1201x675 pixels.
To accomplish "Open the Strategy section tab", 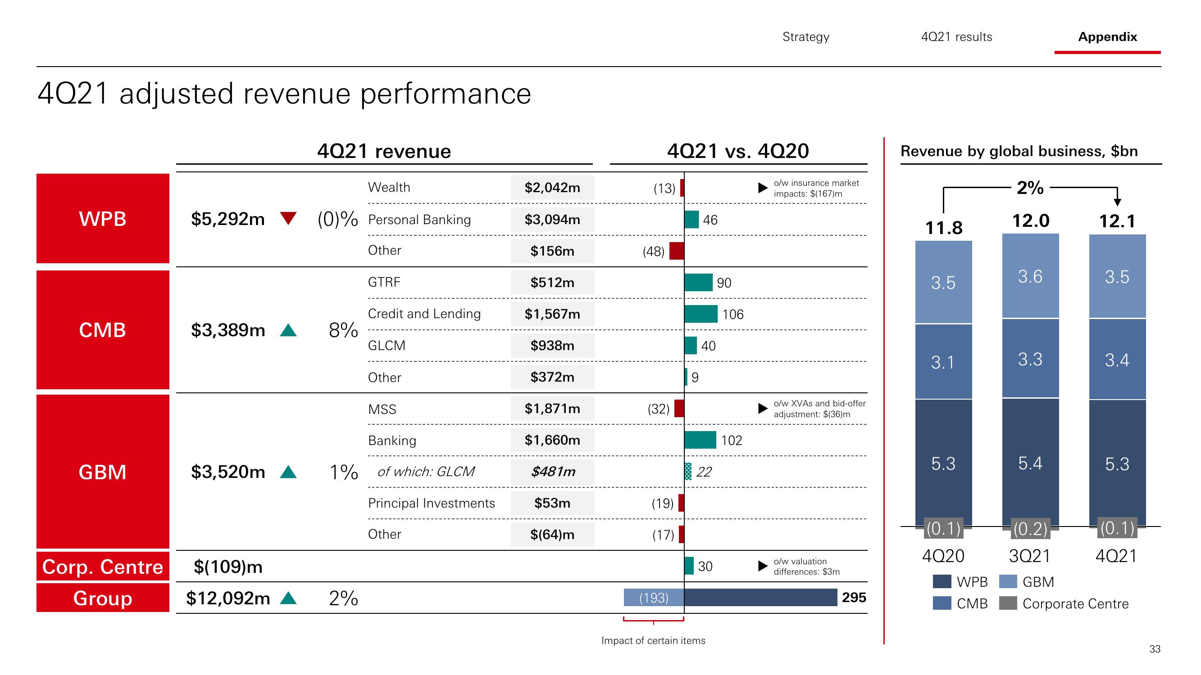I will [x=805, y=37].
